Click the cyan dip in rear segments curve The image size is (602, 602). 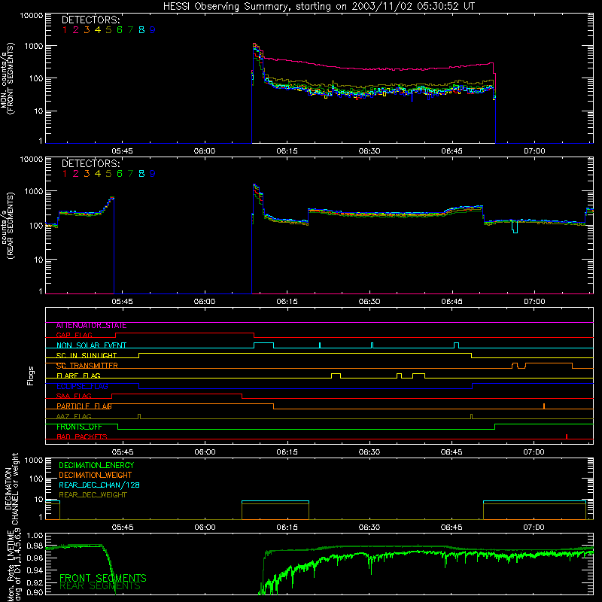point(515,227)
